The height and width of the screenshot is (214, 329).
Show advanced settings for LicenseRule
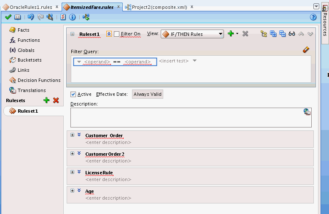[x=79, y=171]
